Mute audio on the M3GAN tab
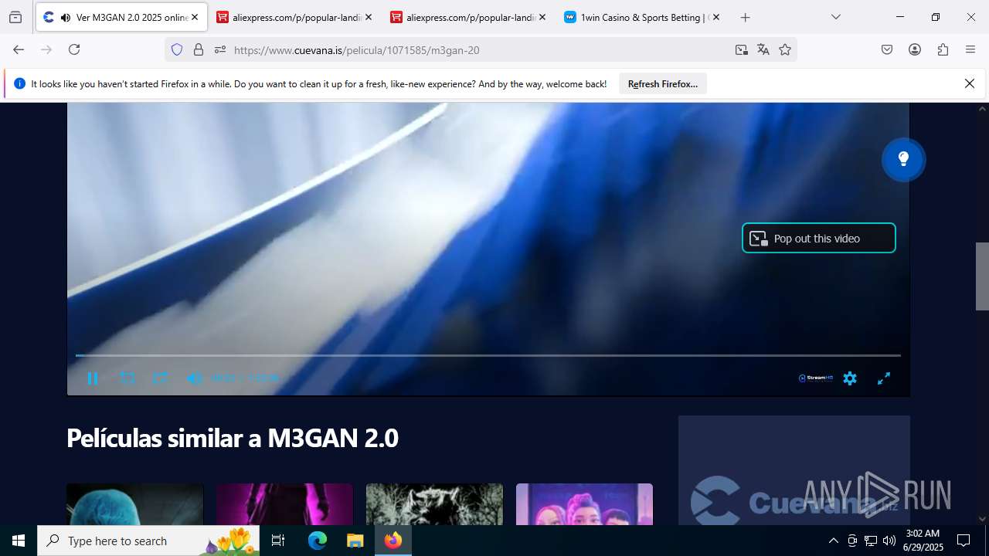The height and width of the screenshot is (556, 989). (x=66, y=17)
